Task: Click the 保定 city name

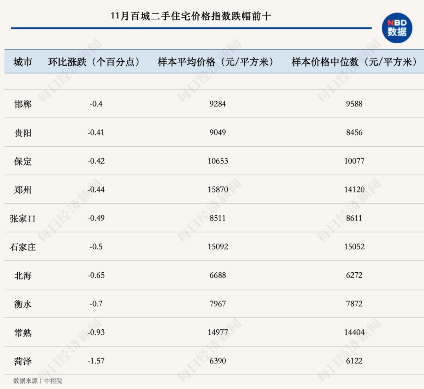Action: point(23,161)
